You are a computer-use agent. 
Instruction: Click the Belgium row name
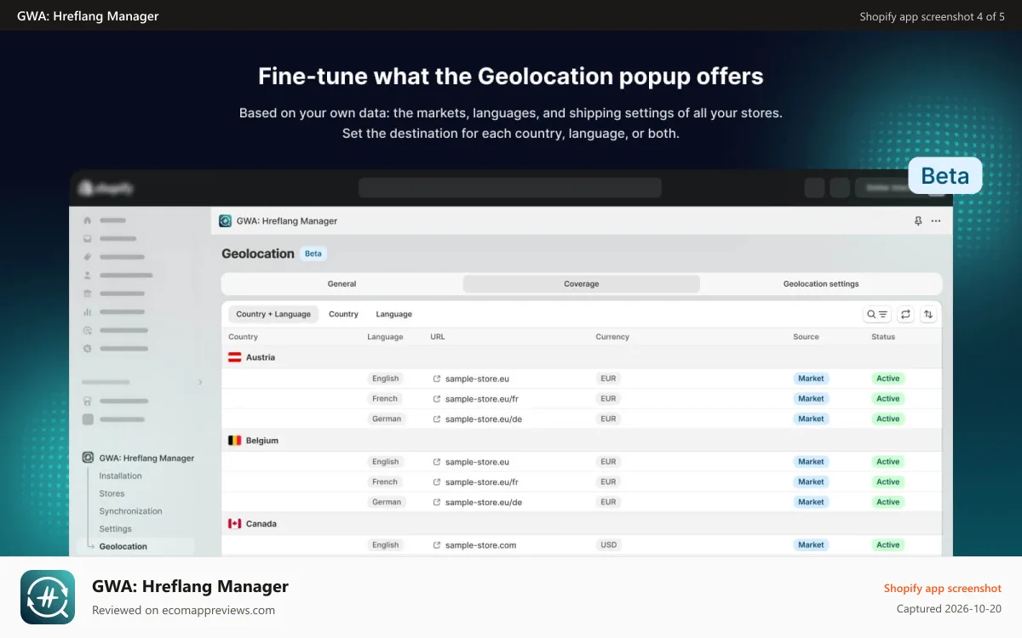(262, 441)
